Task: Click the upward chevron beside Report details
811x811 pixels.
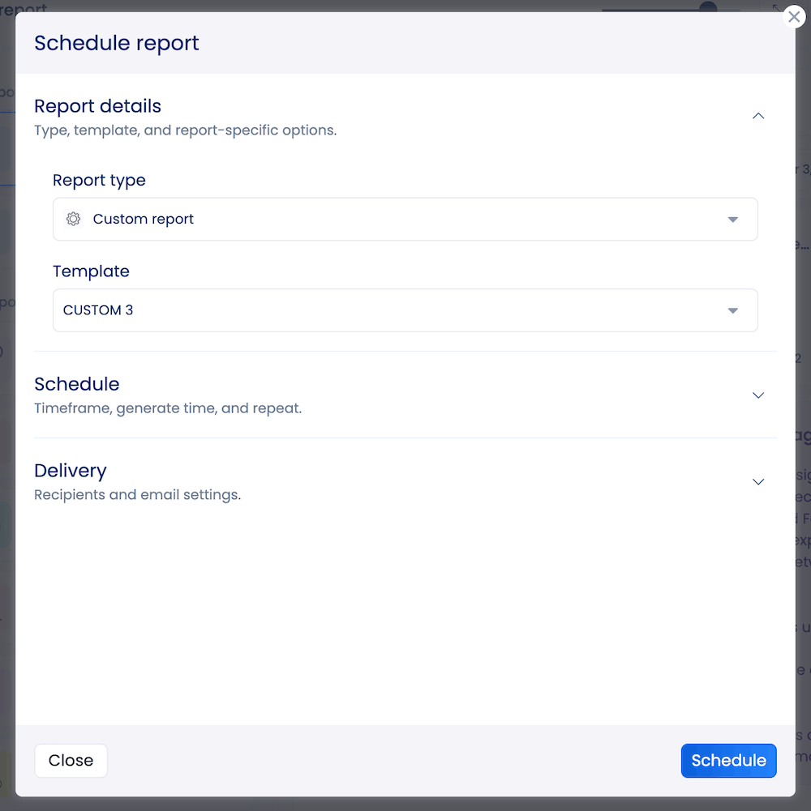Action: tap(758, 116)
